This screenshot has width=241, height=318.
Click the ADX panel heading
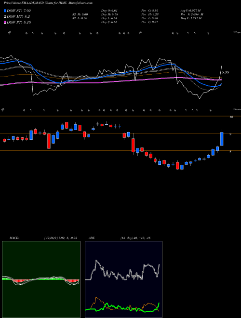click(92, 238)
